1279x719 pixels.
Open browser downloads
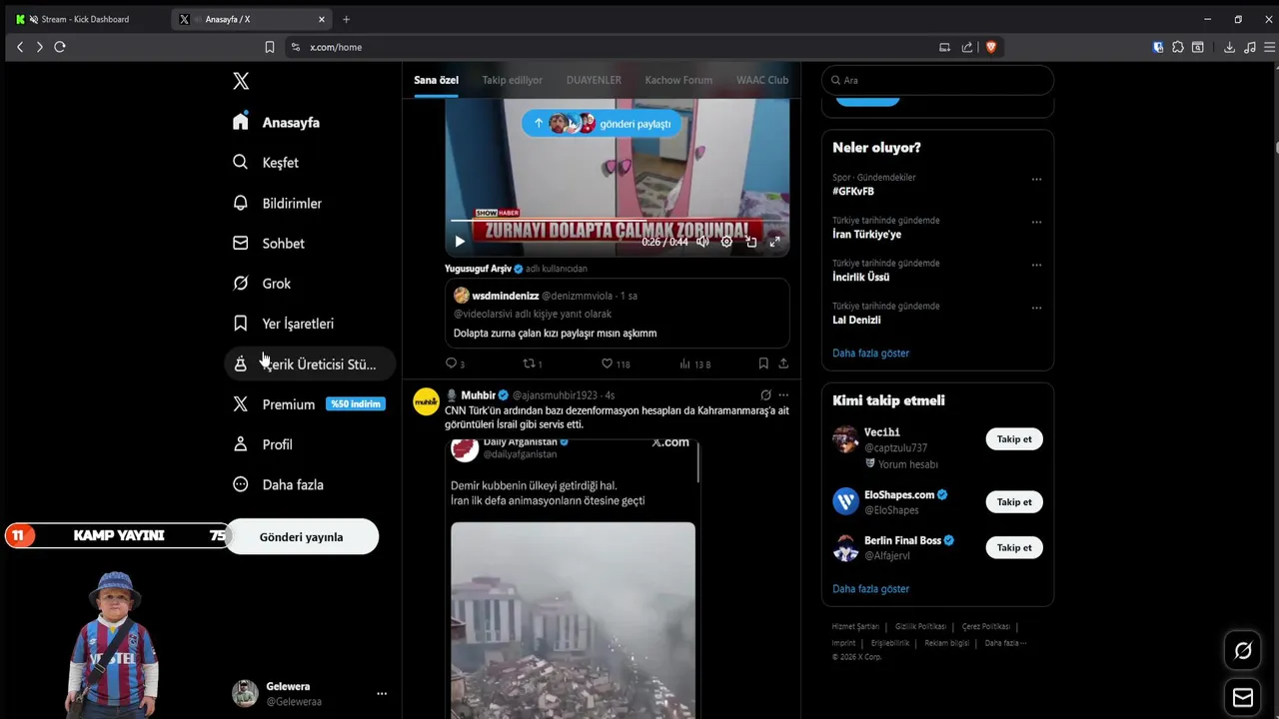pyautogui.click(x=1229, y=47)
